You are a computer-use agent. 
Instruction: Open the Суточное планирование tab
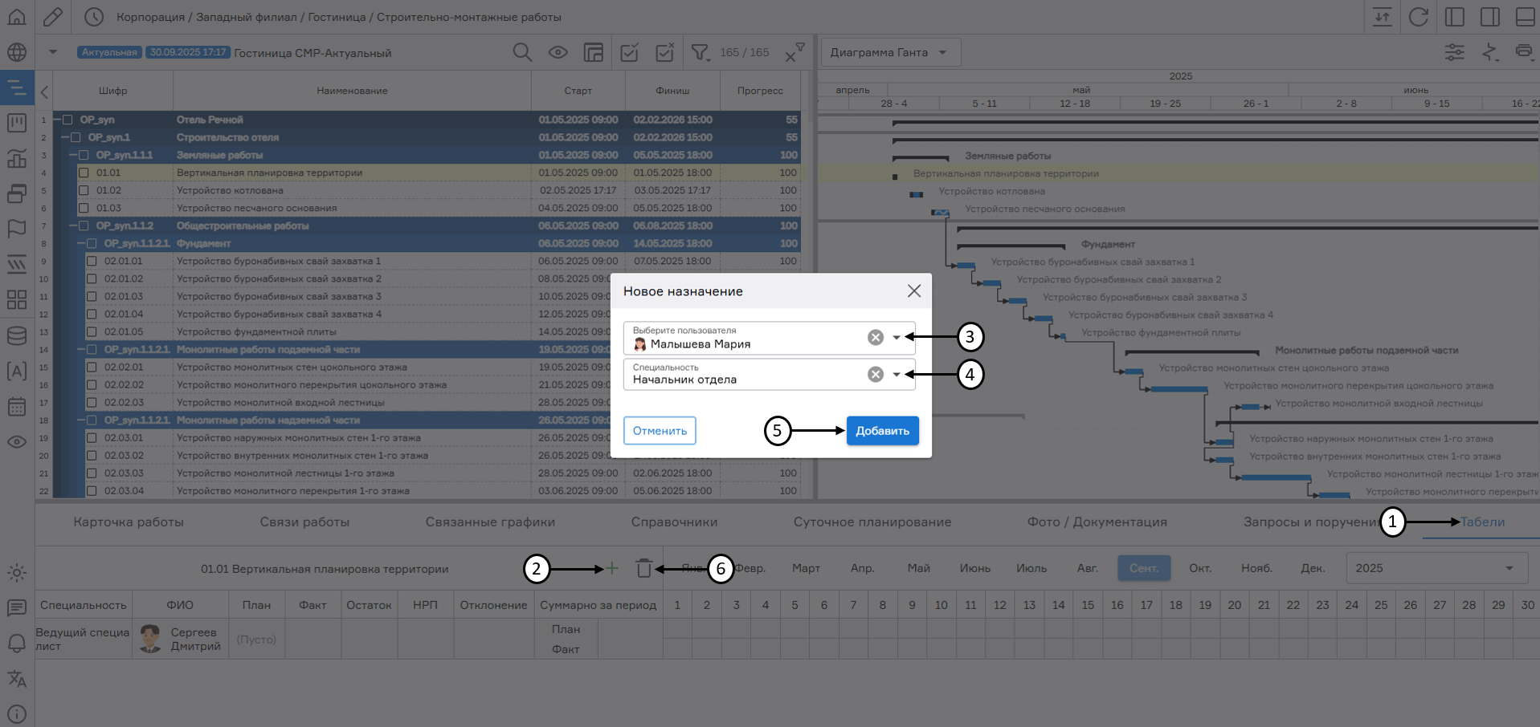[872, 522]
